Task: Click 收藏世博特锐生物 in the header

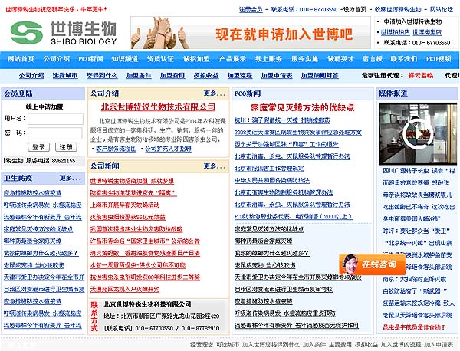Action: click(x=398, y=10)
